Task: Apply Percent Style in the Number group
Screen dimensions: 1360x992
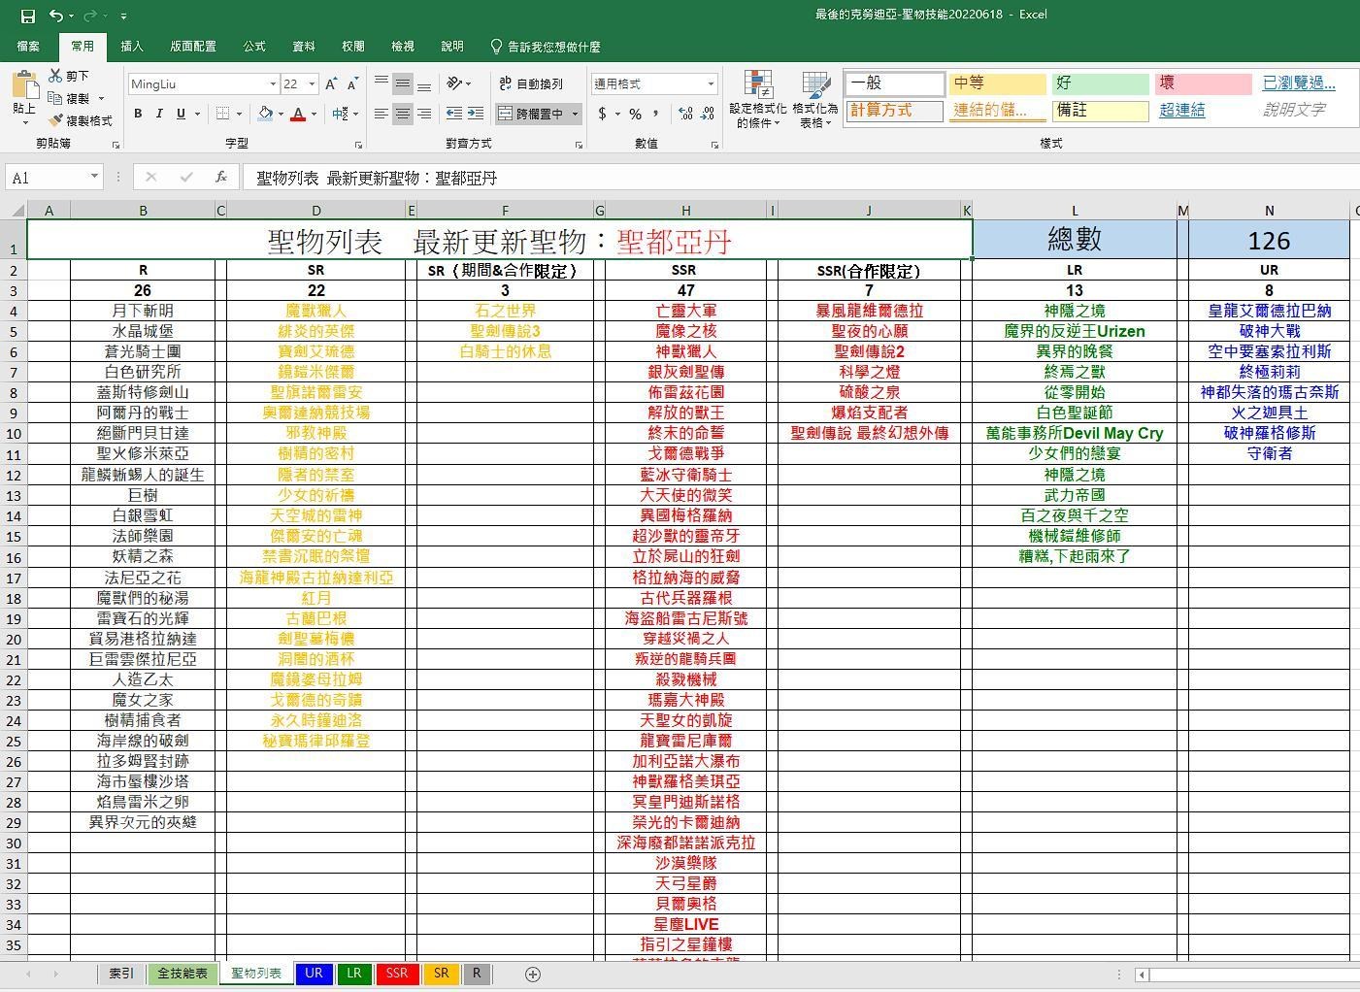Action: pos(633,114)
